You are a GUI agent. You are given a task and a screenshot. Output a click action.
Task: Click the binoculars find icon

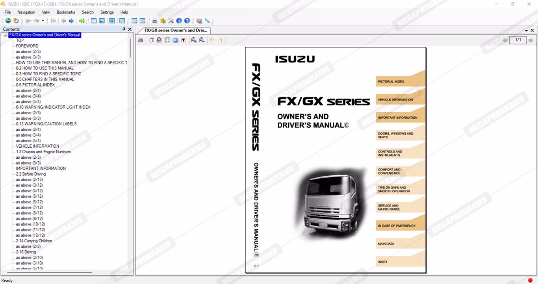pyautogui.click(x=141, y=40)
